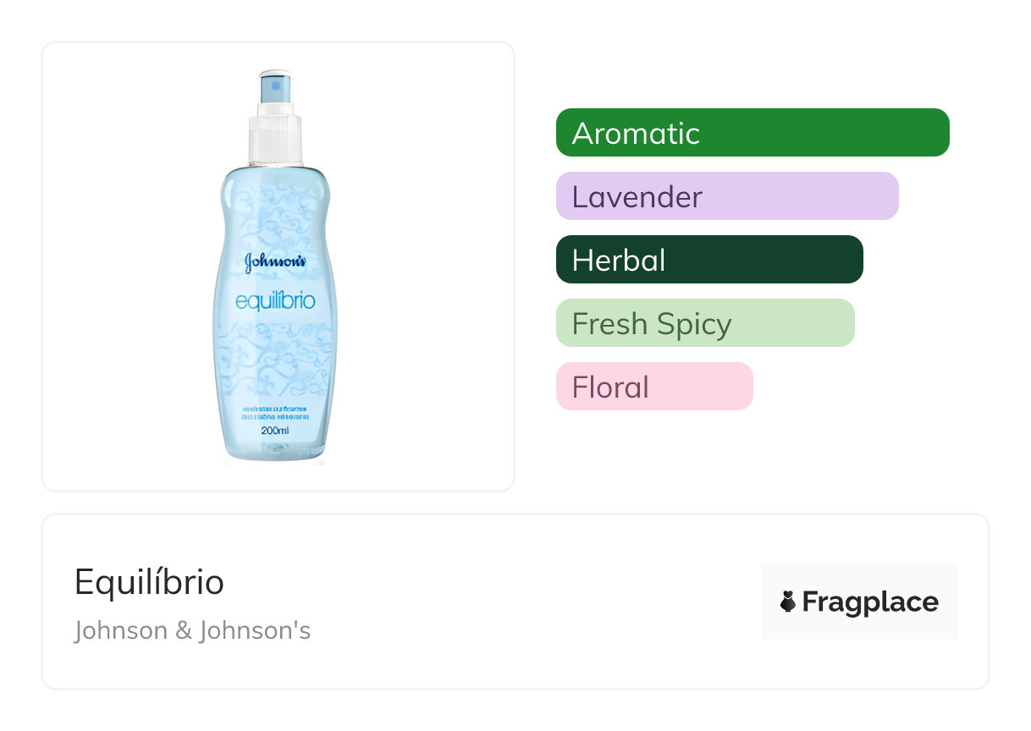Click the tiny blue print above 200ml
Viewport: 1031px width, 731px height.
(275, 413)
